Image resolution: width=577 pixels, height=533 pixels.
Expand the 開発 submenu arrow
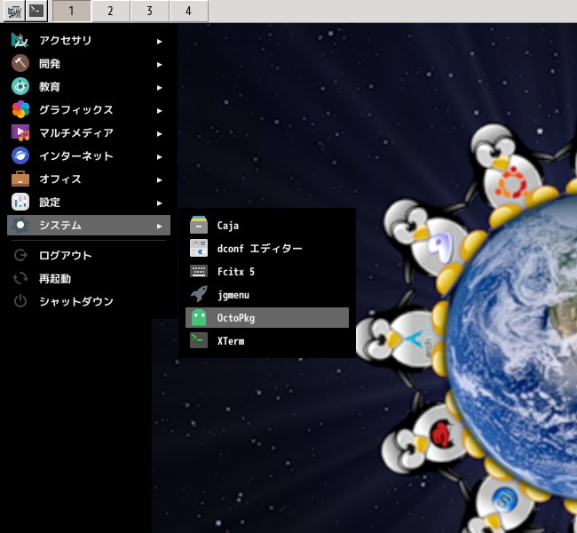[x=159, y=65]
